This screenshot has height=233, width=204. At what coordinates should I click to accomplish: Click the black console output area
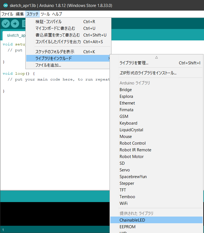tap(55, 214)
